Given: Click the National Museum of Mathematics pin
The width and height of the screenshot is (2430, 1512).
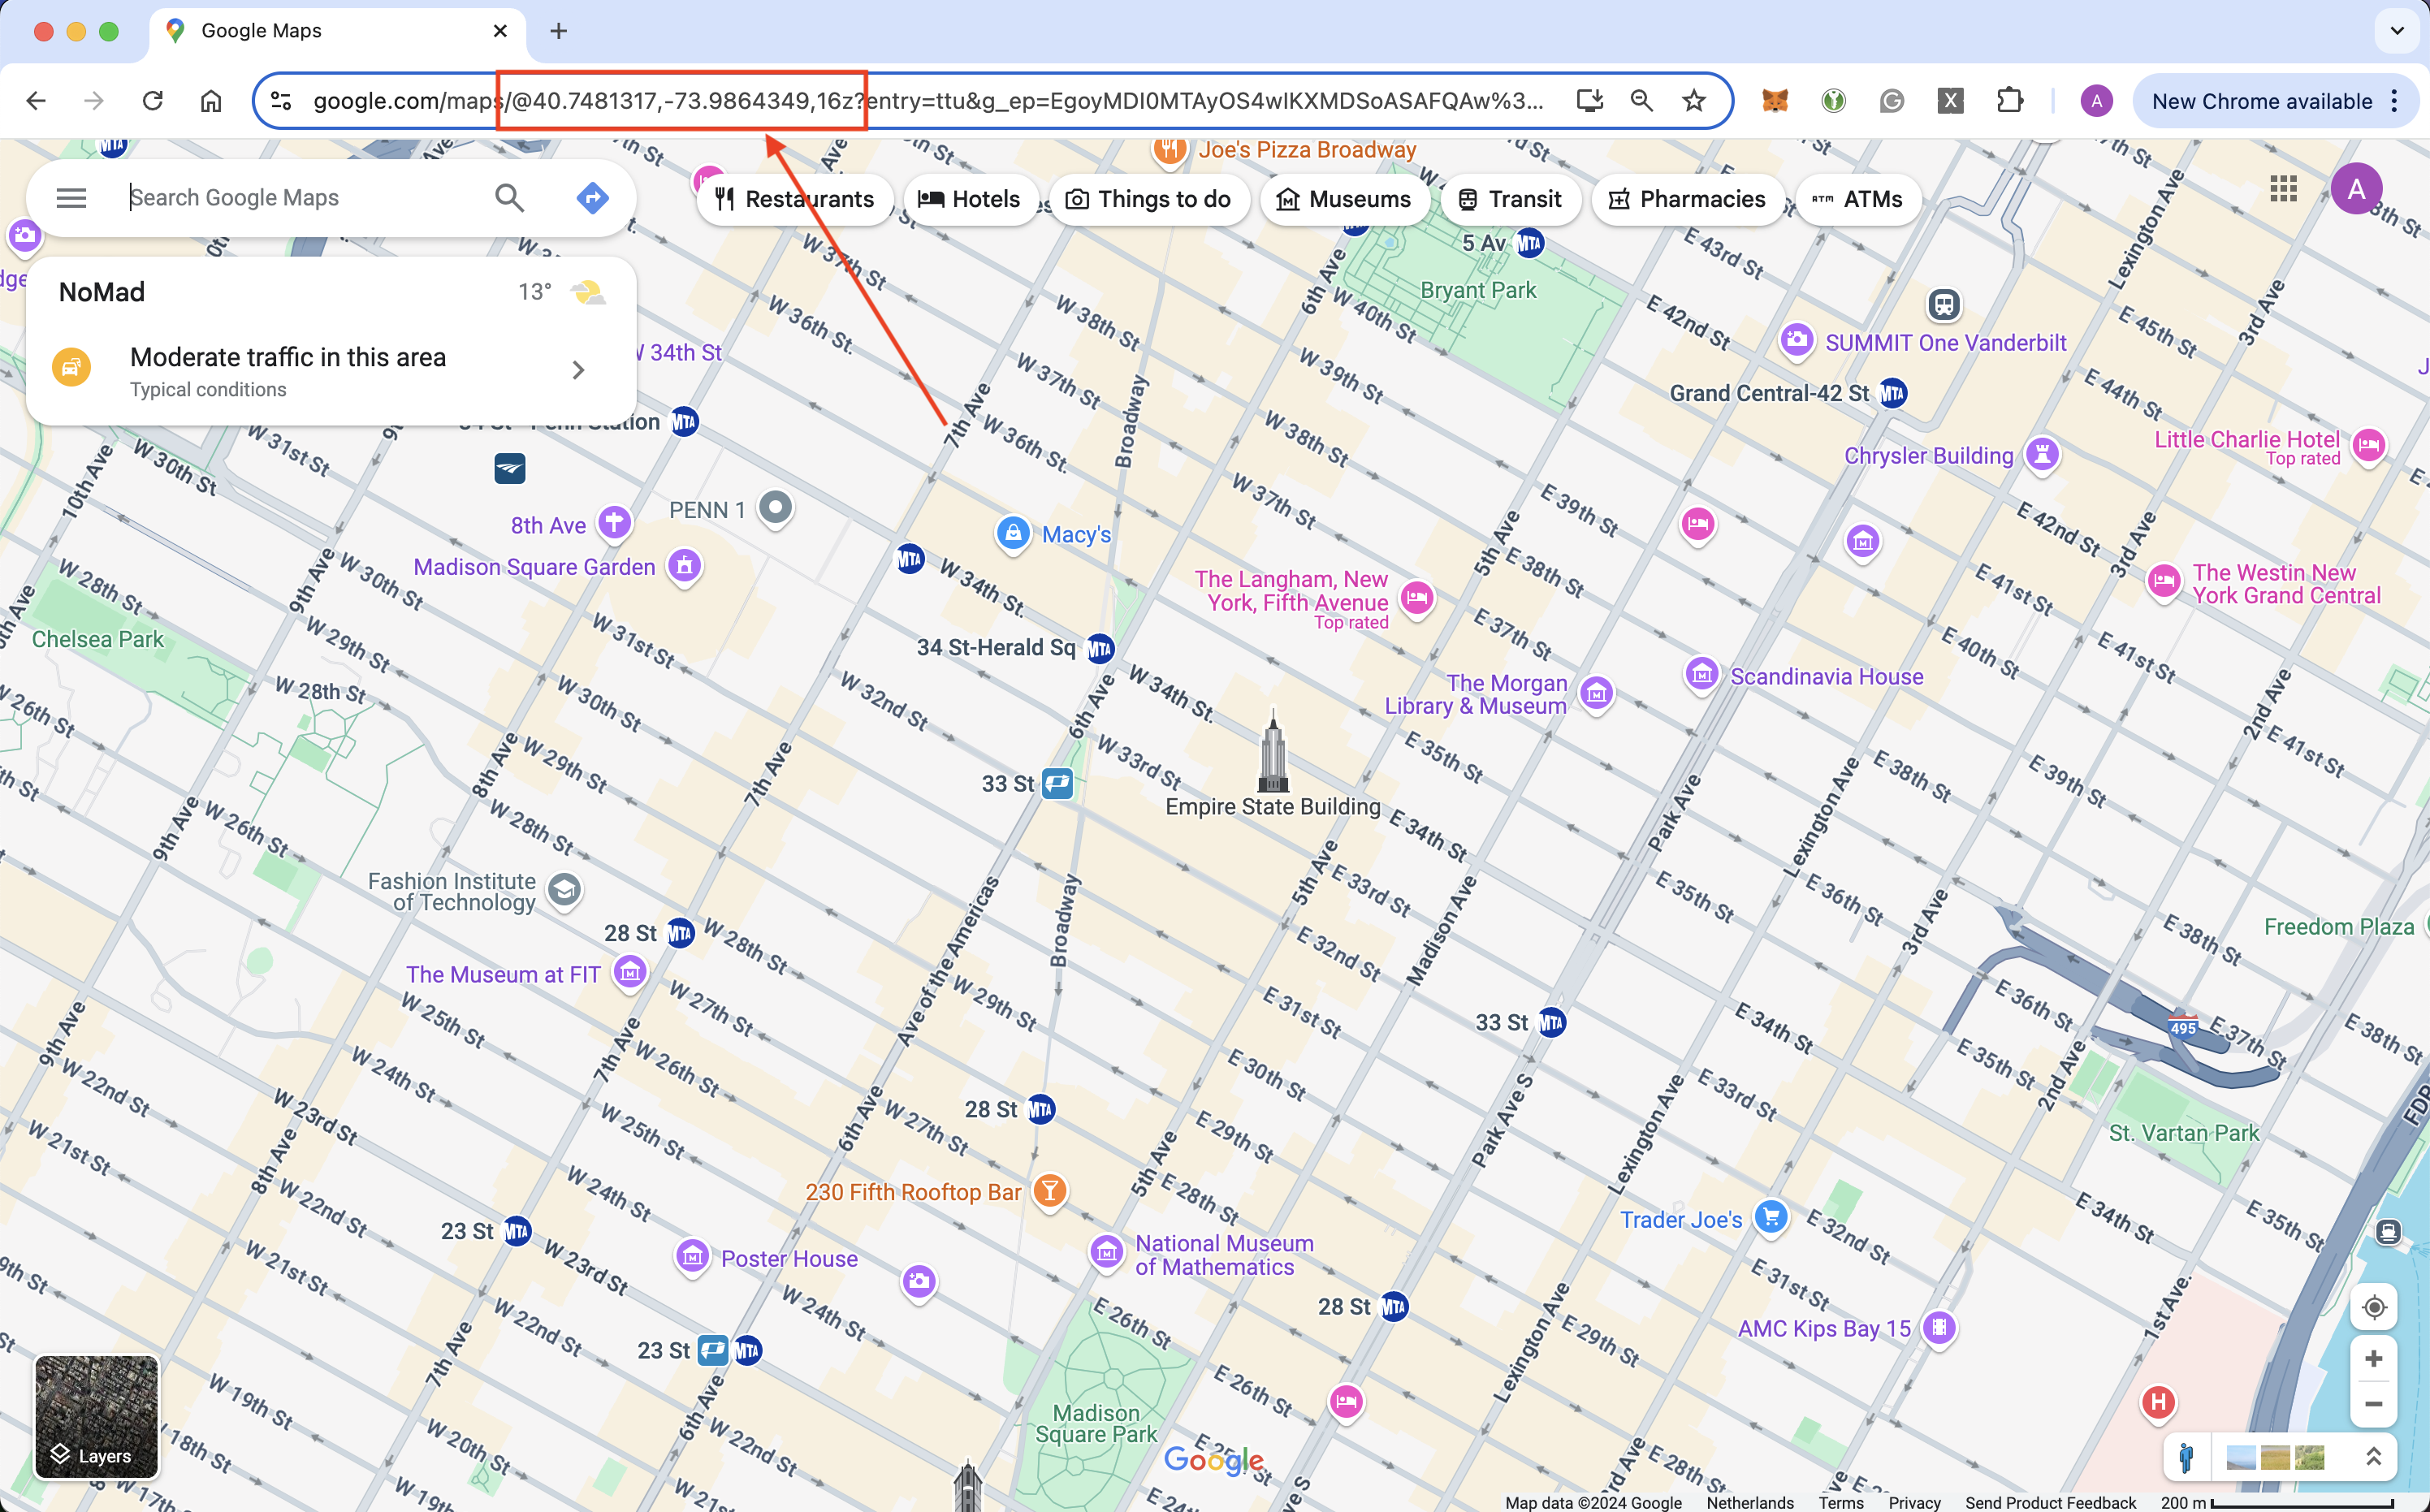Looking at the screenshot, I should click(x=1107, y=1252).
